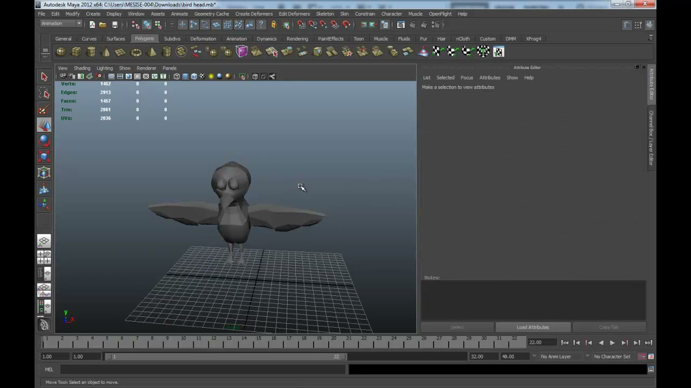Pick the Paint Selection tool
This screenshot has width=691, height=388.
44,110
